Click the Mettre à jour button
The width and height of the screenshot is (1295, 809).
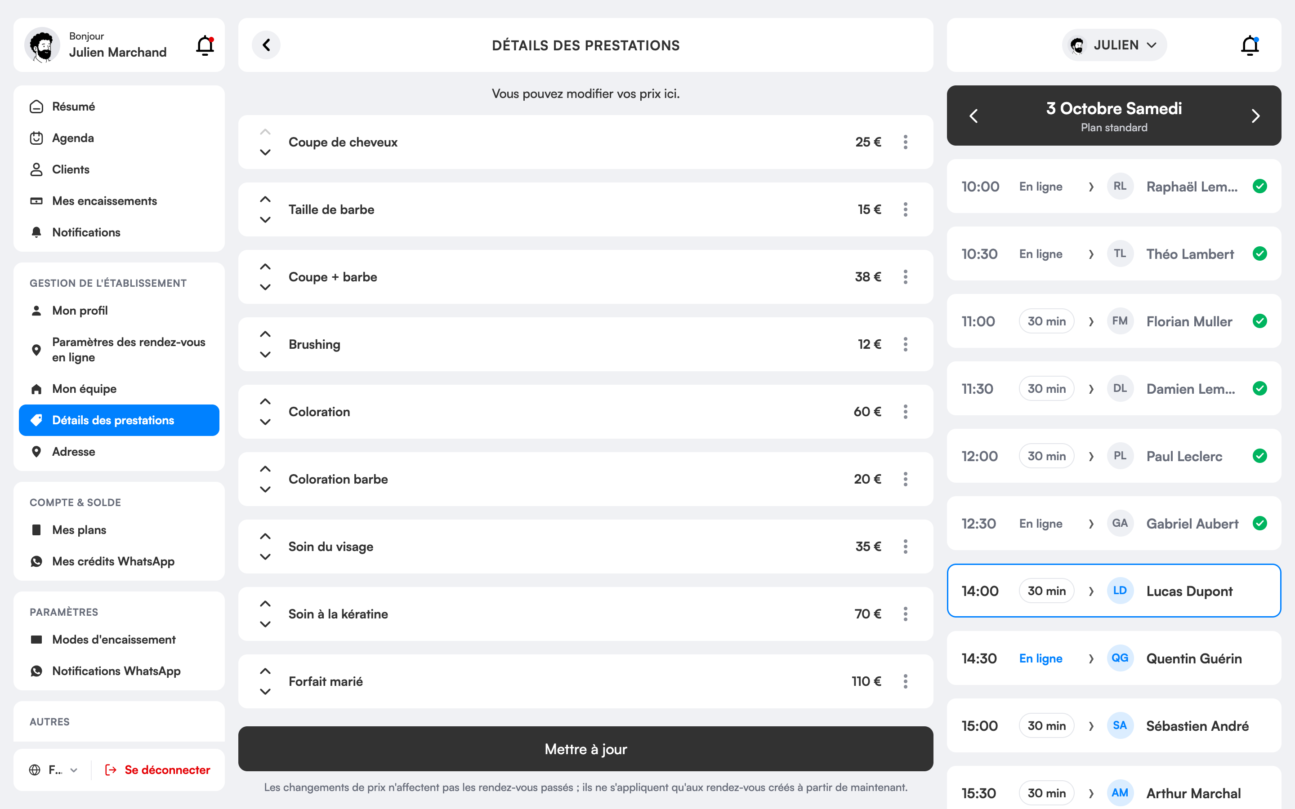pyautogui.click(x=585, y=748)
